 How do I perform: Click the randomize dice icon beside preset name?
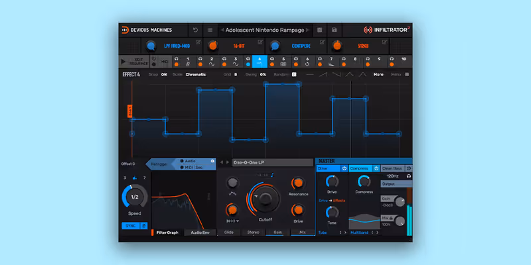(x=319, y=30)
